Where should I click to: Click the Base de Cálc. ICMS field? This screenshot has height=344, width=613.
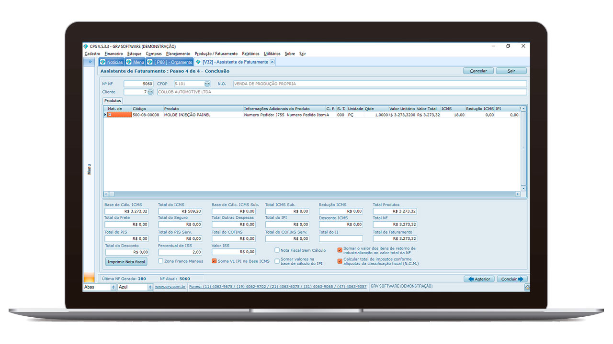[127, 211]
